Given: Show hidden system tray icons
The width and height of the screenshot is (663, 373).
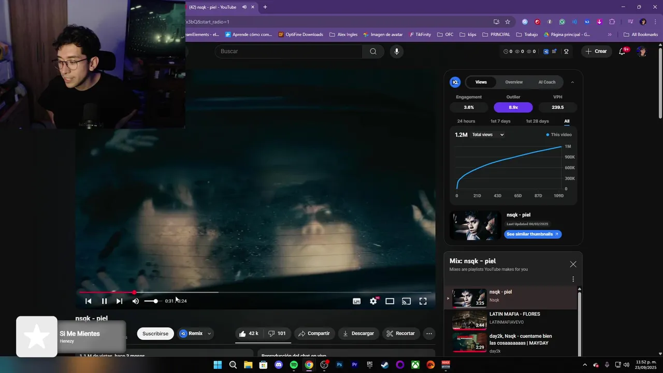Looking at the screenshot, I should click(x=585, y=365).
